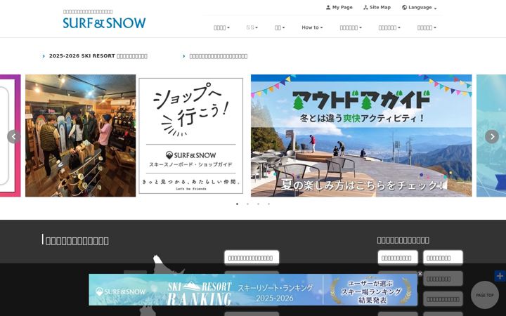Select the first carousel pagination dot
The image size is (506, 316).
coord(238,204)
